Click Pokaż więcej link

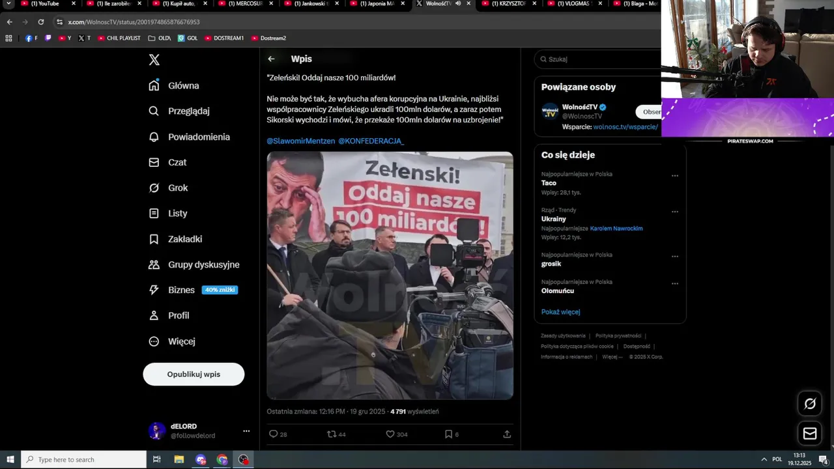[560, 312]
